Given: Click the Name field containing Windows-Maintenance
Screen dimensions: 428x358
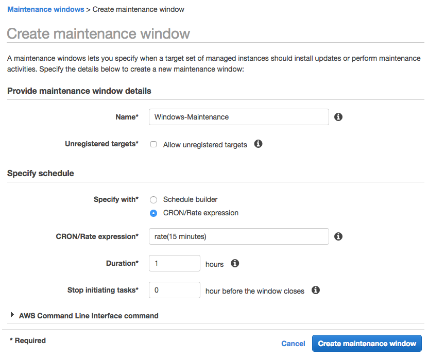Looking at the screenshot, I should tap(238, 117).
